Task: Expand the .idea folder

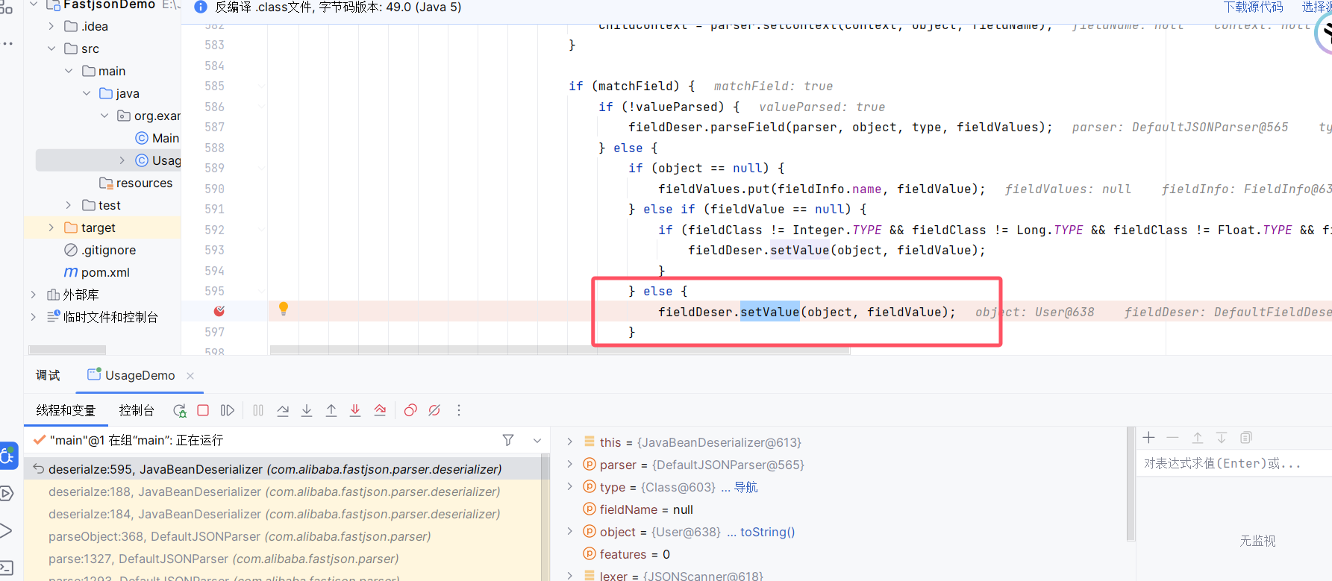Action: click(51, 26)
